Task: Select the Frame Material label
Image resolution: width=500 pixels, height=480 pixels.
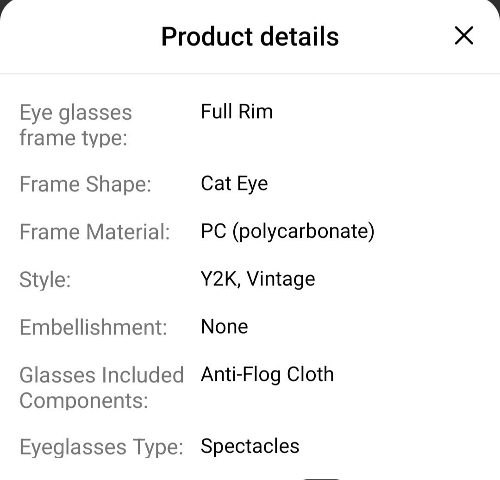Action: point(94,231)
